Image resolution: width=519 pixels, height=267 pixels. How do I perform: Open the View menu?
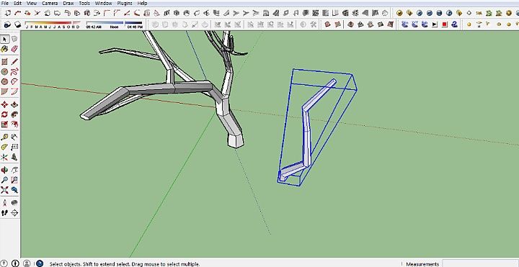[32, 3]
